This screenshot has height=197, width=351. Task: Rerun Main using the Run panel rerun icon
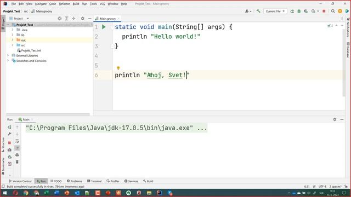pyautogui.click(x=9, y=127)
